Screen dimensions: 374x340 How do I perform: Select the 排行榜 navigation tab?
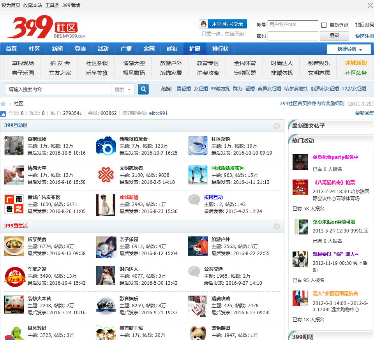(221, 49)
